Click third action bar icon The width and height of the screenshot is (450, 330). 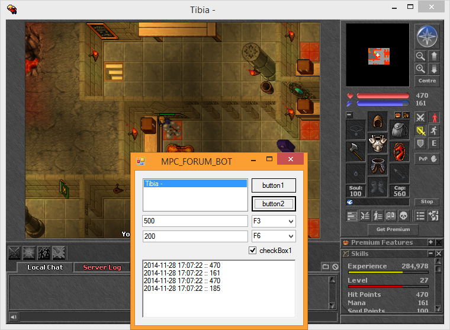coord(44,253)
